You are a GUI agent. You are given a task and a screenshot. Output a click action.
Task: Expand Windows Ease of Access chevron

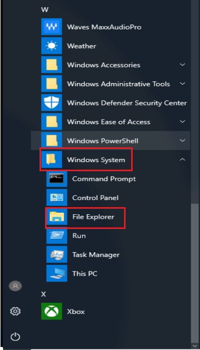[183, 122]
